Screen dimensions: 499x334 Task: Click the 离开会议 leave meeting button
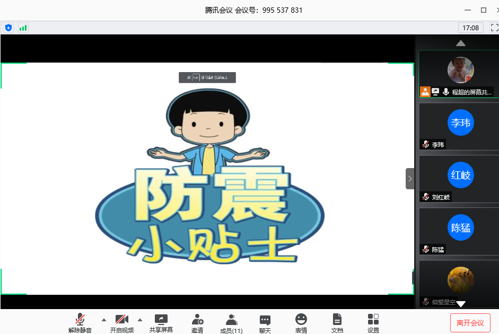coord(470,323)
